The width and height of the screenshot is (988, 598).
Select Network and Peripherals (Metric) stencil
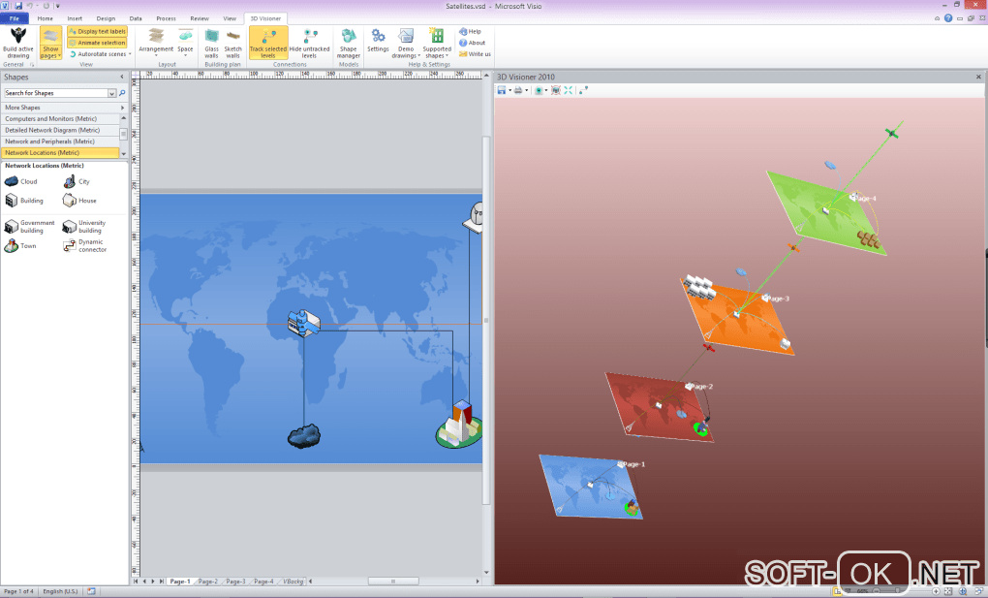point(60,142)
